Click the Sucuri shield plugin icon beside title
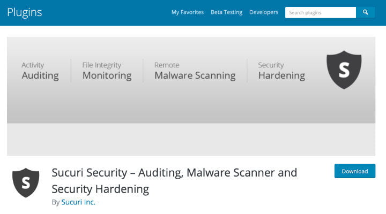Screen dimensions: 386x214 coord(26,182)
